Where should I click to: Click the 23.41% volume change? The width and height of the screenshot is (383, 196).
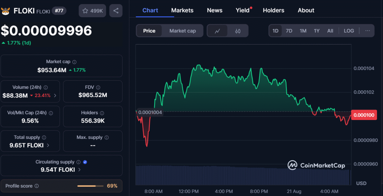[41, 95]
